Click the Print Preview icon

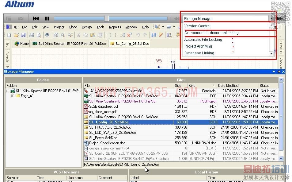point(39,35)
